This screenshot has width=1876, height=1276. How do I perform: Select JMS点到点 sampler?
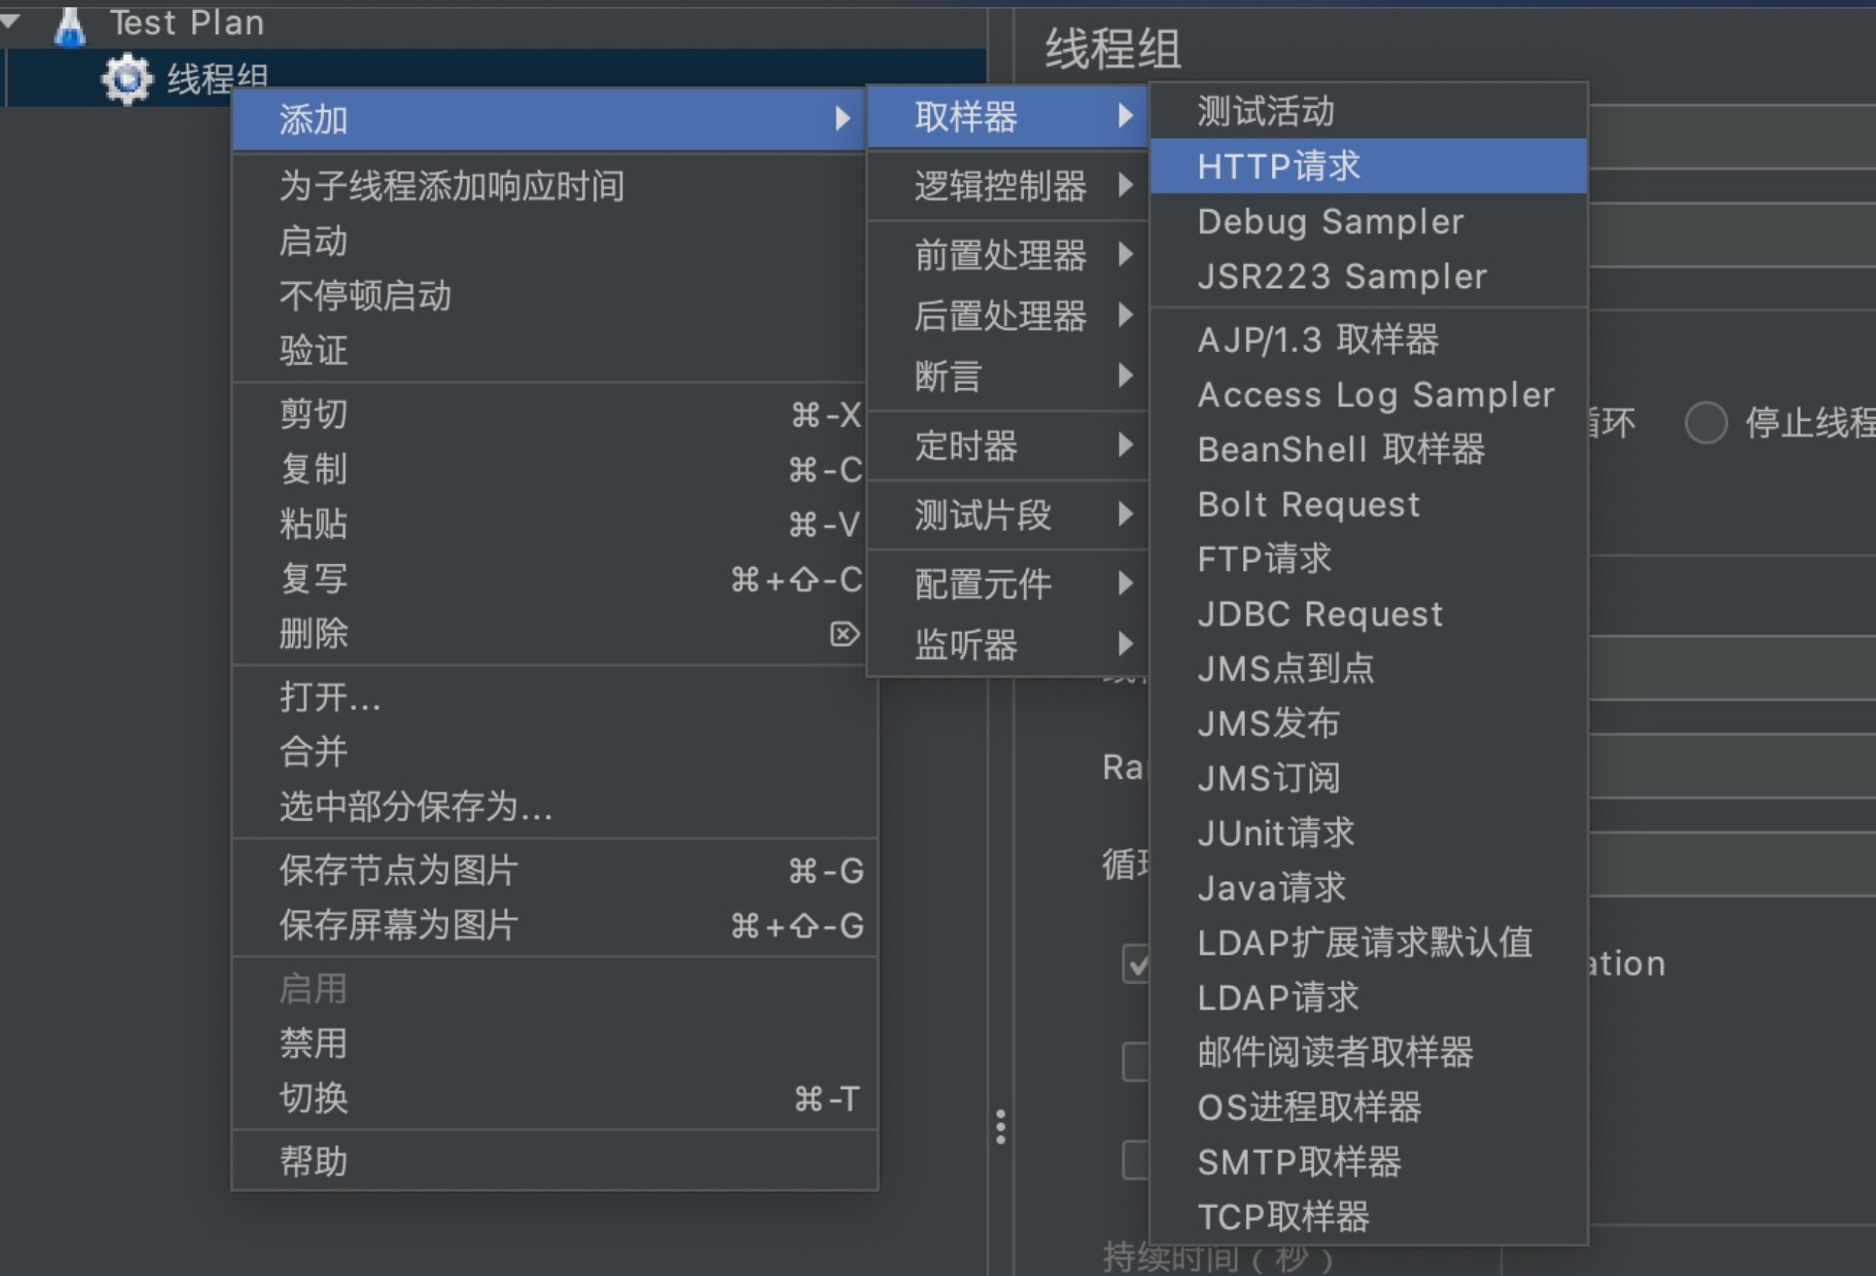pyautogui.click(x=1369, y=669)
